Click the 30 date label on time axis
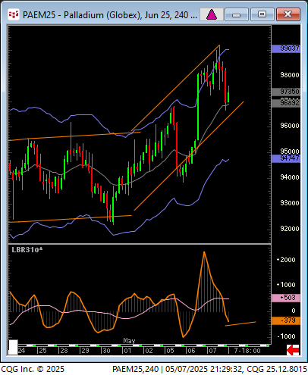Image resolution: width=308 pixels, height=375 pixels. pyautogui.click(x=106, y=351)
